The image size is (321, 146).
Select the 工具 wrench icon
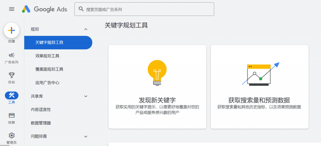tap(12, 95)
